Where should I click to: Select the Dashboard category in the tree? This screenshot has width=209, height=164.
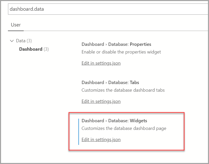pyautogui.click(x=31, y=49)
